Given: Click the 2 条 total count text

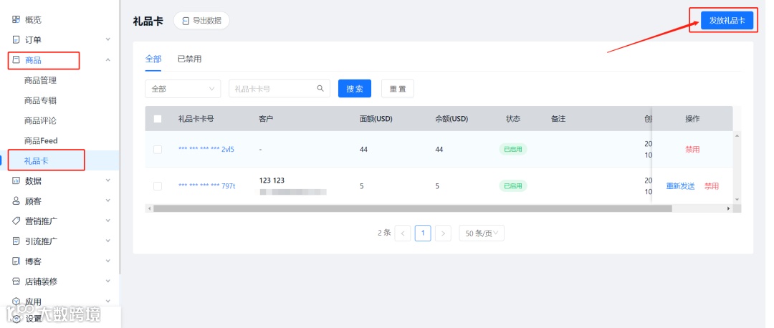Looking at the screenshot, I should [384, 233].
